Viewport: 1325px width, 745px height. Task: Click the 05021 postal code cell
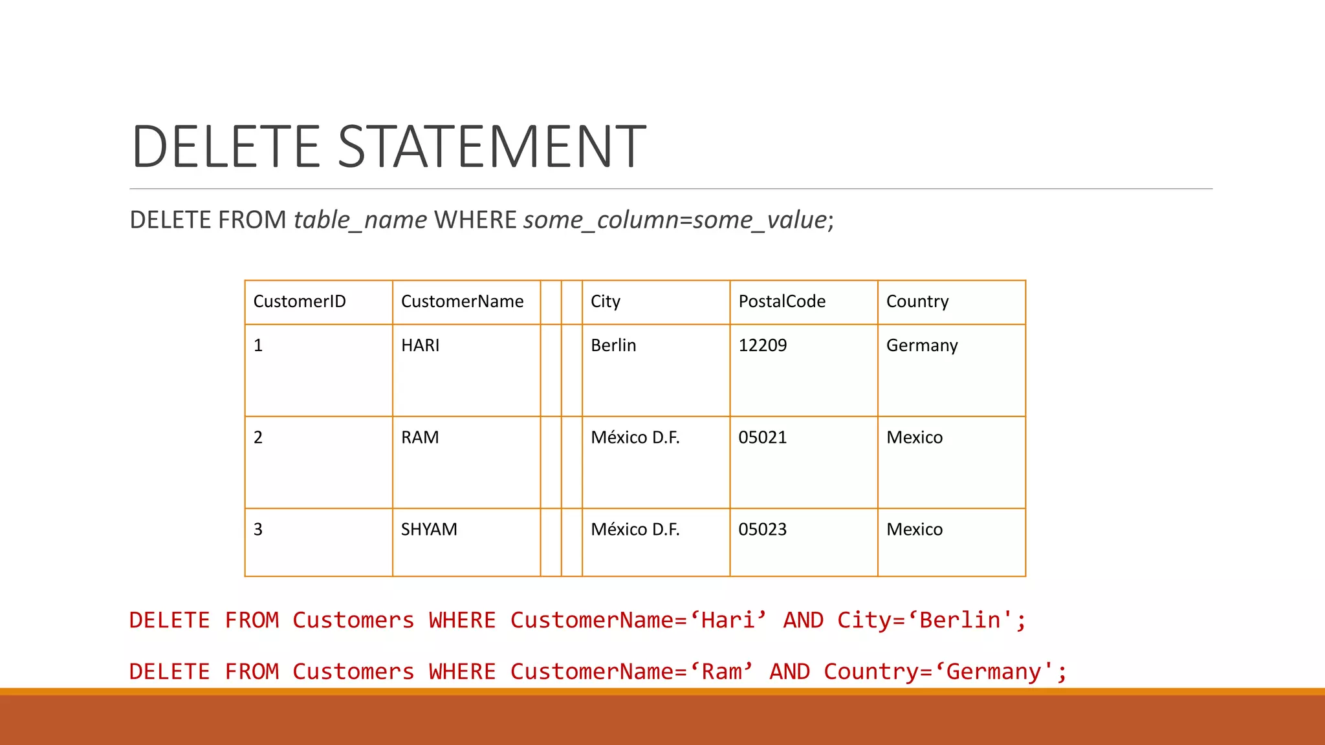(762, 438)
